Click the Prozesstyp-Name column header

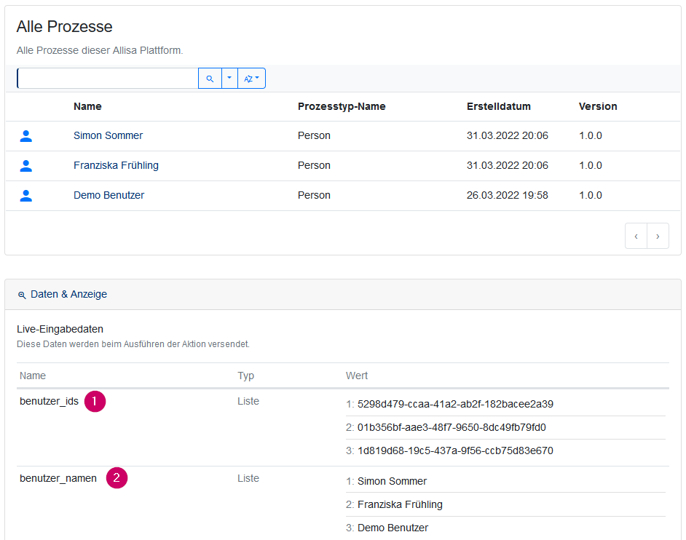pyautogui.click(x=342, y=106)
